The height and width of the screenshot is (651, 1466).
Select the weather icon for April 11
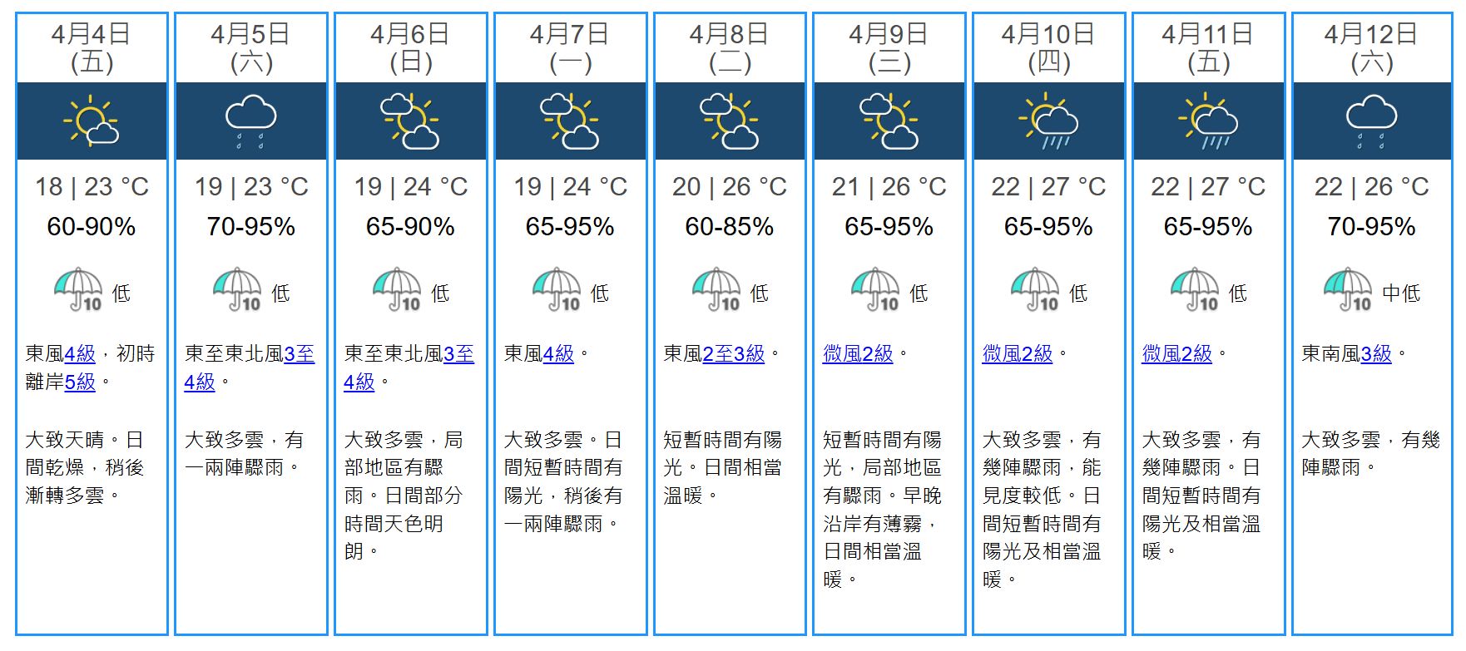1208,121
